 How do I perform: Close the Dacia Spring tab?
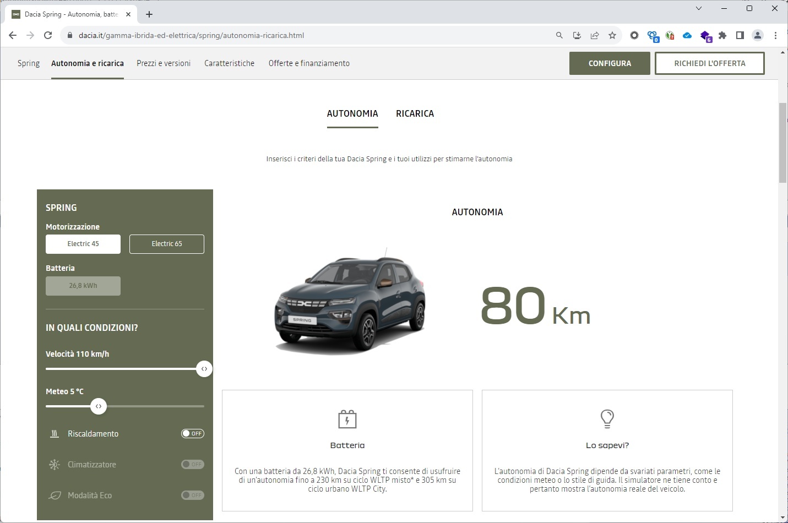(128, 14)
